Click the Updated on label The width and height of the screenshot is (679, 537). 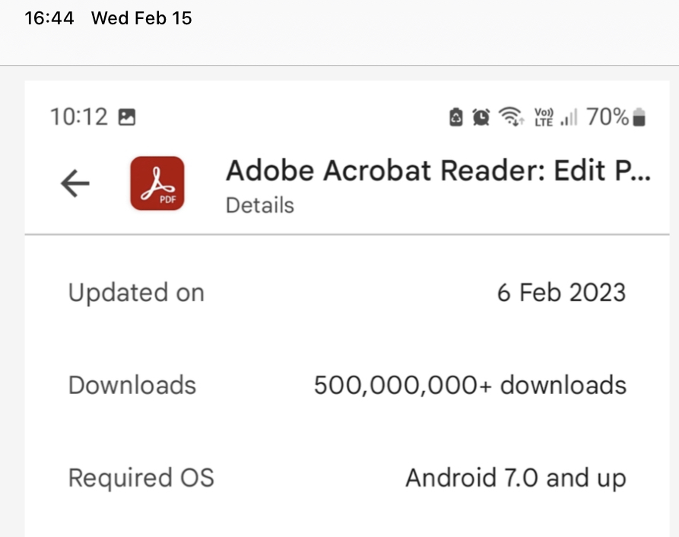[136, 293]
